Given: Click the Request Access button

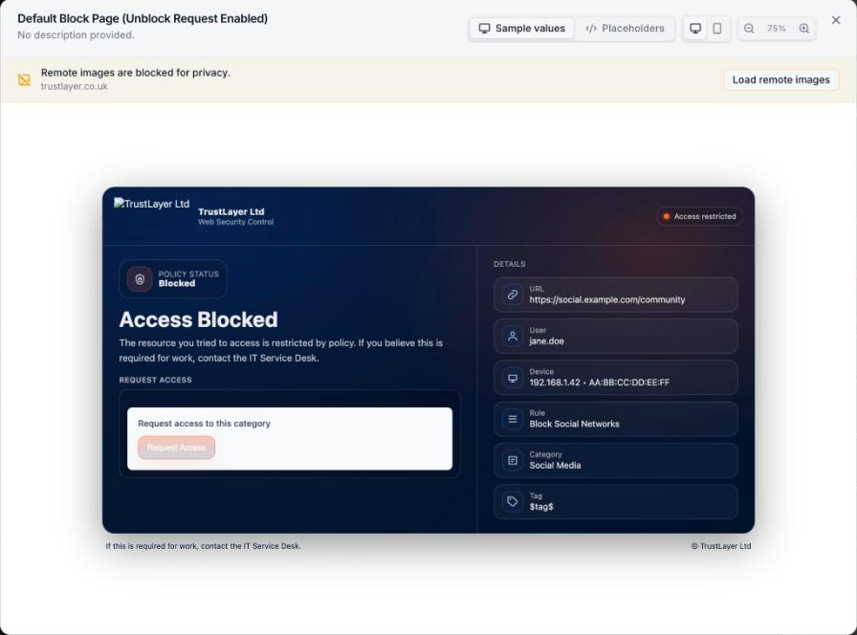Looking at the screenshot, I should (177, 448).
